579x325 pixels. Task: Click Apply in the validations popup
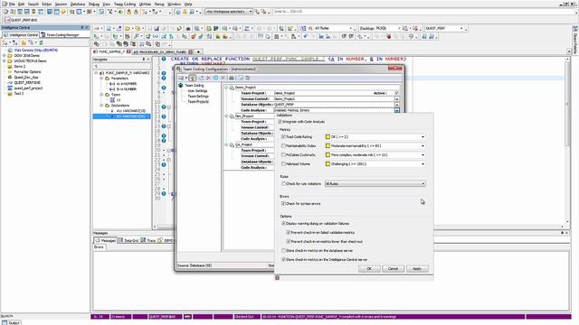417,269
